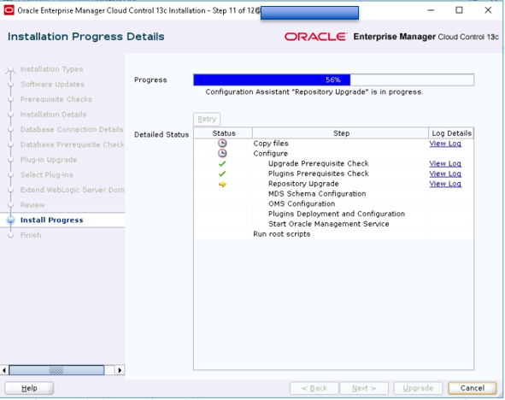Click the Configure row text

pyautogui.click(x=270, y=154)
